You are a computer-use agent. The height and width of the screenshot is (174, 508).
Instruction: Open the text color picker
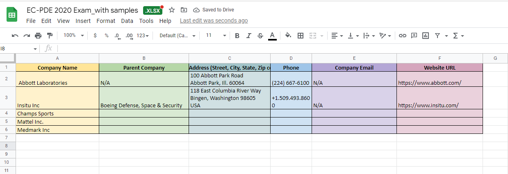tap(272, 36)
